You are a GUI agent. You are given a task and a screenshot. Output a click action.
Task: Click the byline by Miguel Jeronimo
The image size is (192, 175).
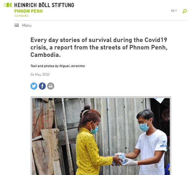tap(58, 66)
